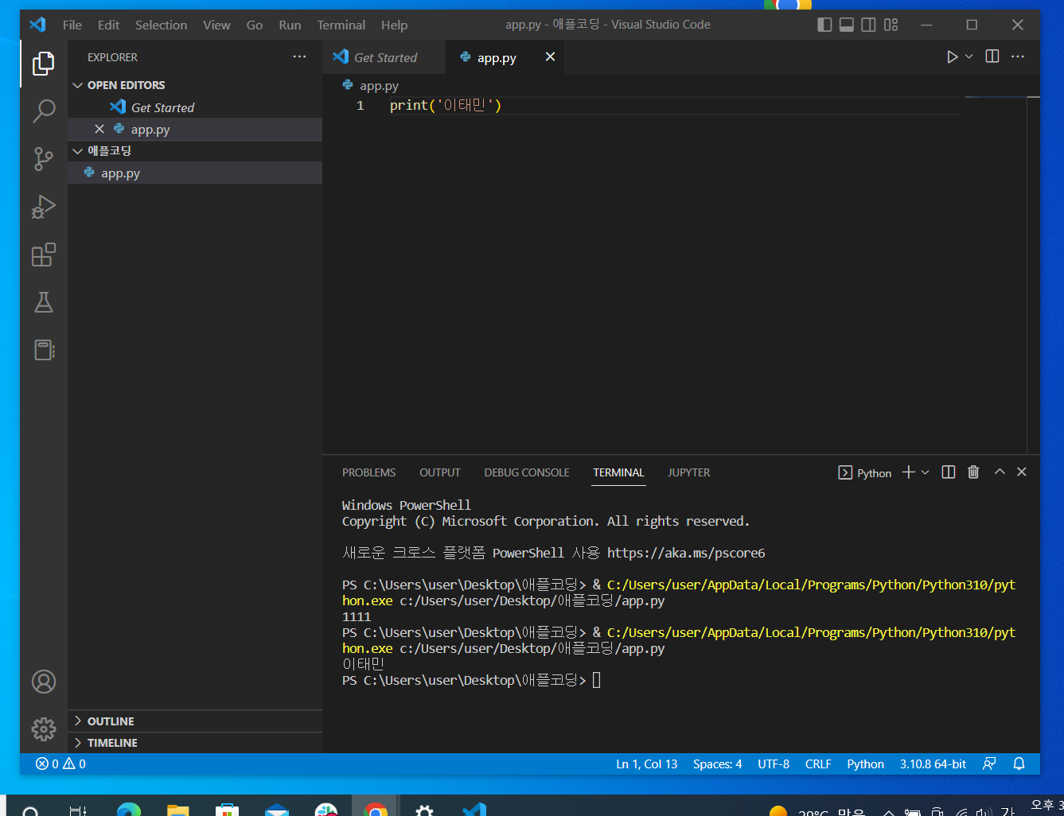
Task: Switch to the Get Started tab
Action: (x=385, y=57)
